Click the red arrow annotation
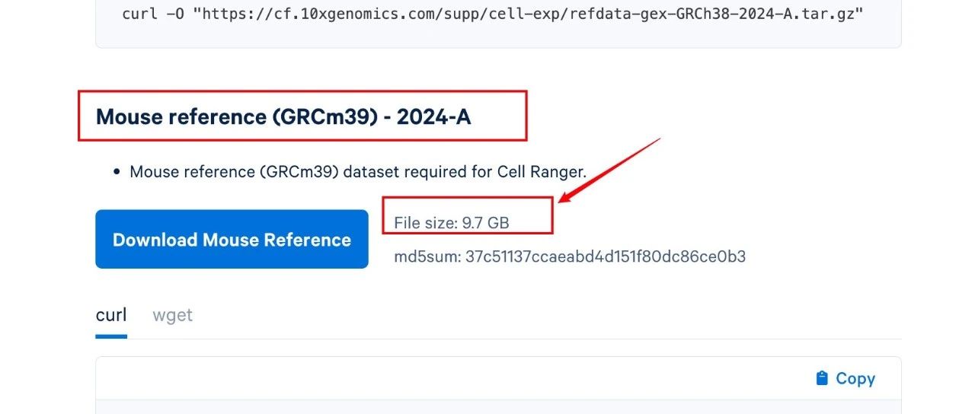Viewport: 975px width, 414px height. (609, 170)
